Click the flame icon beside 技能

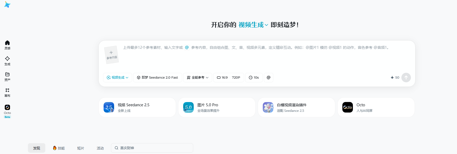coord(55,148)
